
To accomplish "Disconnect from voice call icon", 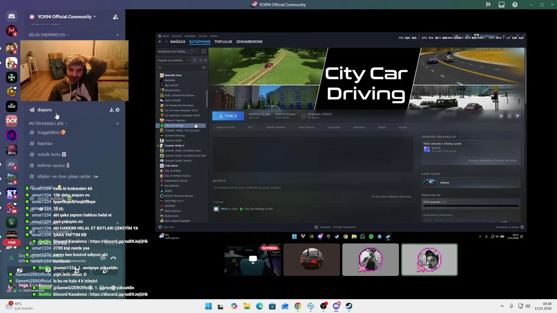I will point(113,258).
